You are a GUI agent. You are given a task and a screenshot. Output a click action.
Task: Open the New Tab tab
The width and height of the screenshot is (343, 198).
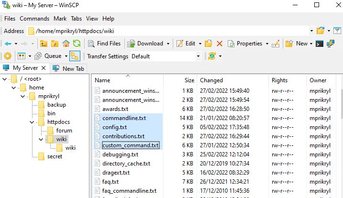coord(69,68)
